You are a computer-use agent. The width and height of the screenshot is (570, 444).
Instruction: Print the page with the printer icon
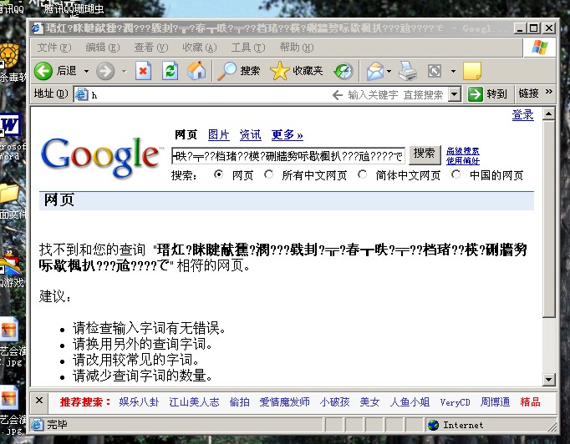point(408,71)
